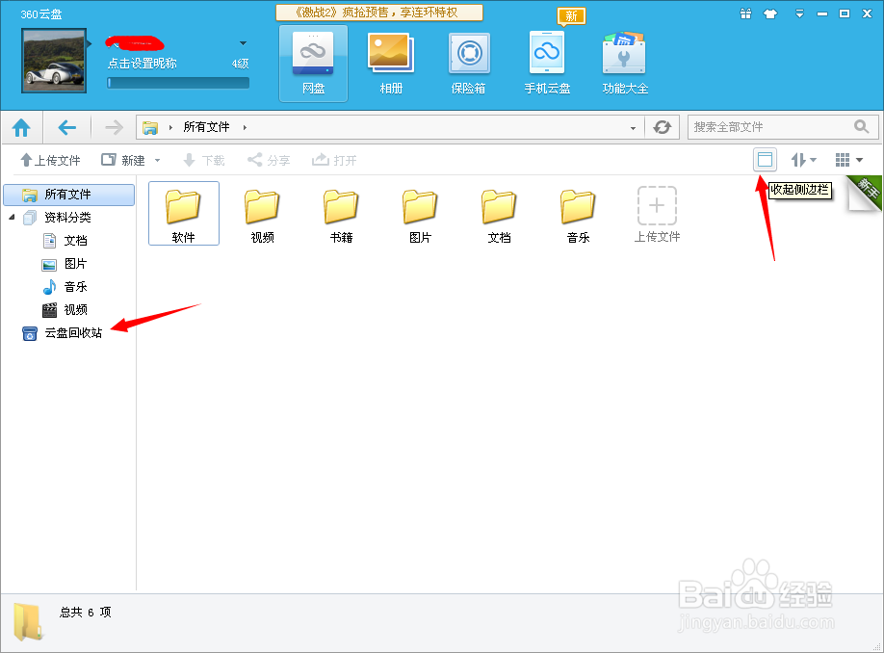The height and width of the screenshot is (653, 884).
Task: Refresh the file list
Action: pos(663,127)
